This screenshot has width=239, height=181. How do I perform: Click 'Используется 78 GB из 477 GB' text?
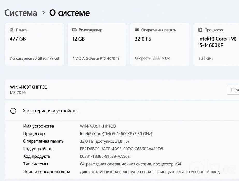34,58
